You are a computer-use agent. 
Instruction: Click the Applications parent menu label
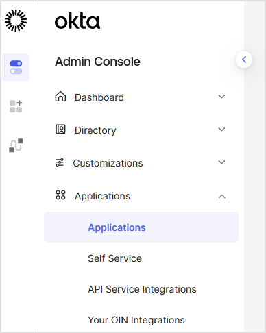point(102,197)
